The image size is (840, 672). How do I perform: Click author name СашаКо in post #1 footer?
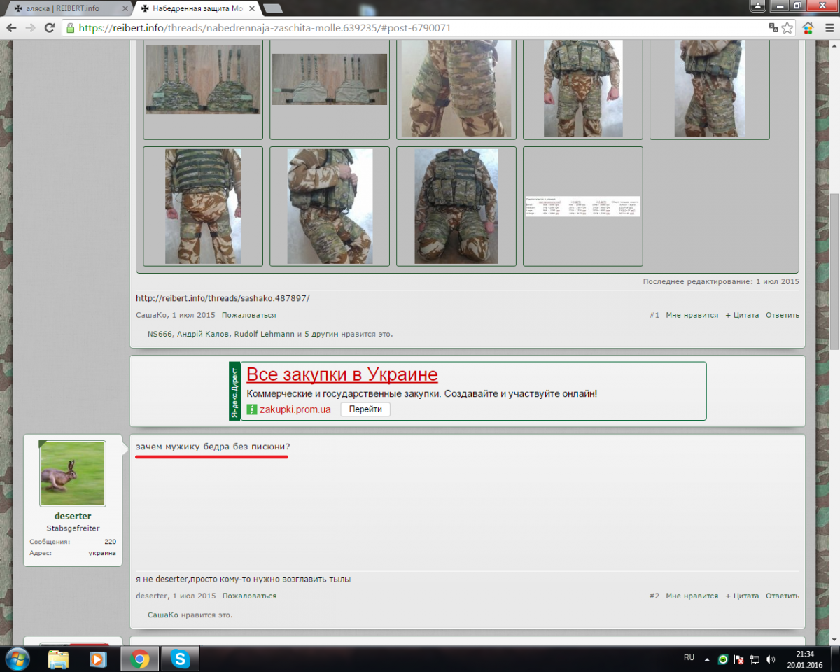[x=152, y=315]
